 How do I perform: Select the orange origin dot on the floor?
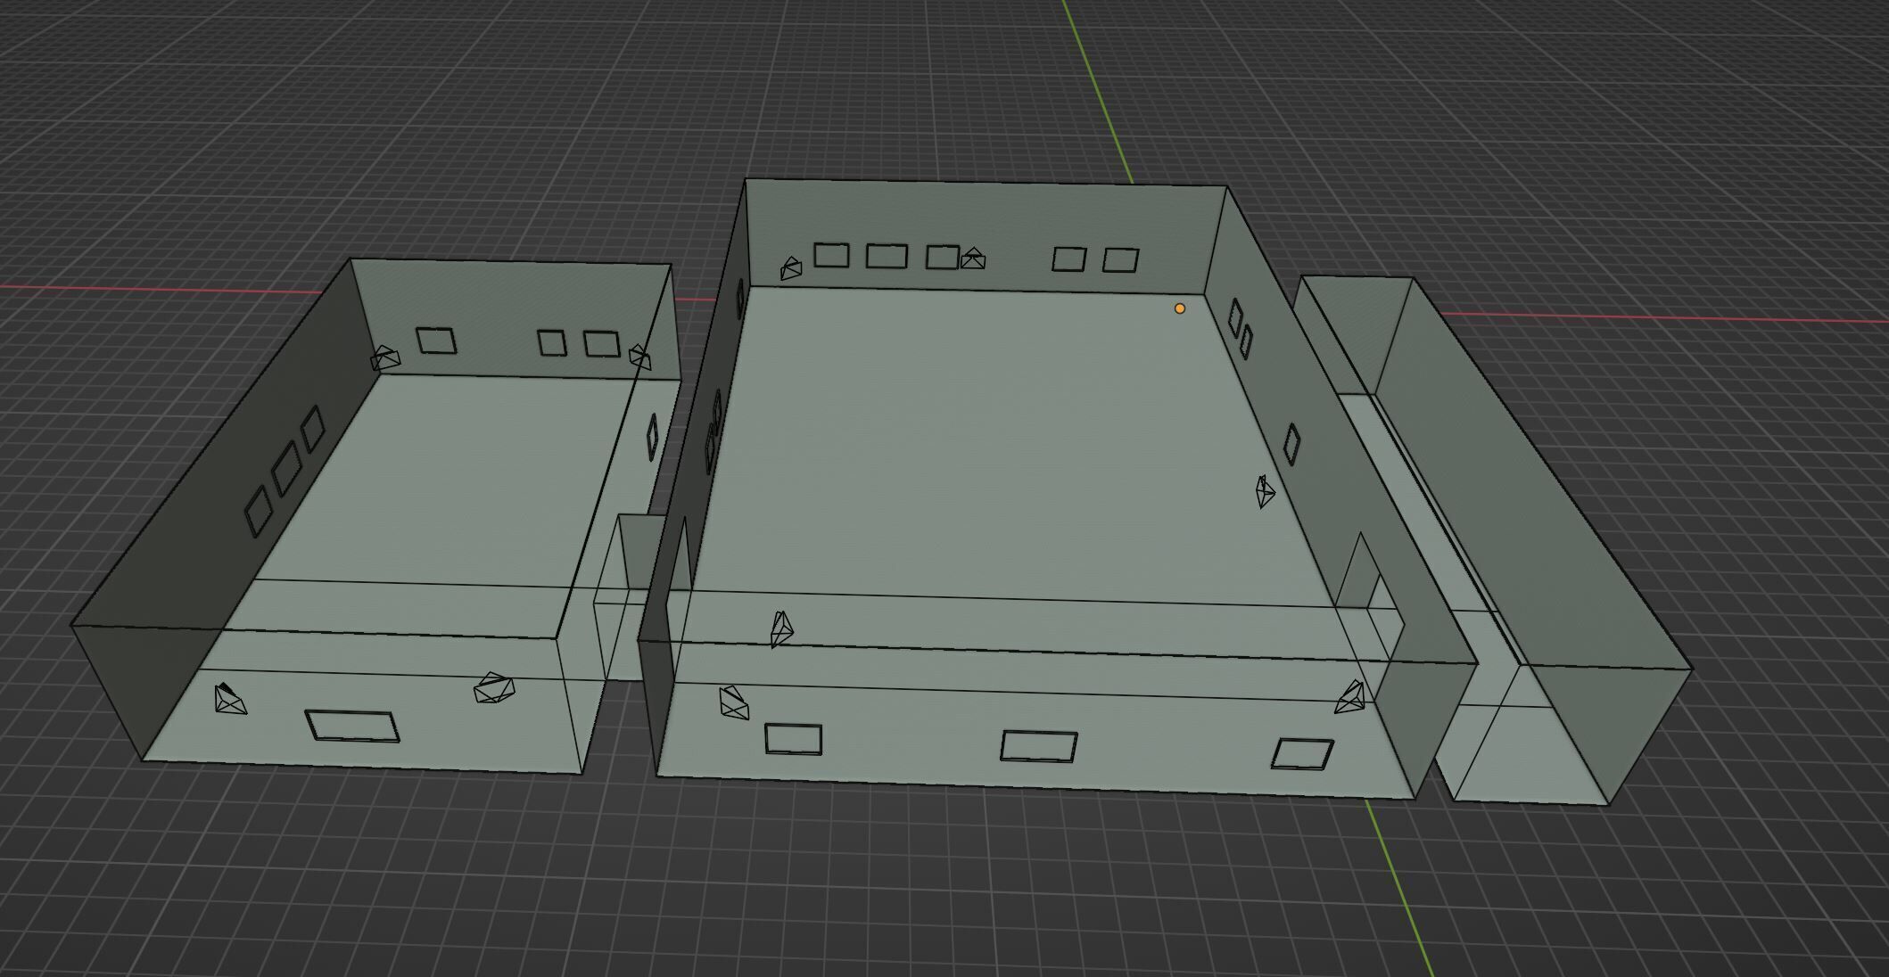pos(1180,308)
